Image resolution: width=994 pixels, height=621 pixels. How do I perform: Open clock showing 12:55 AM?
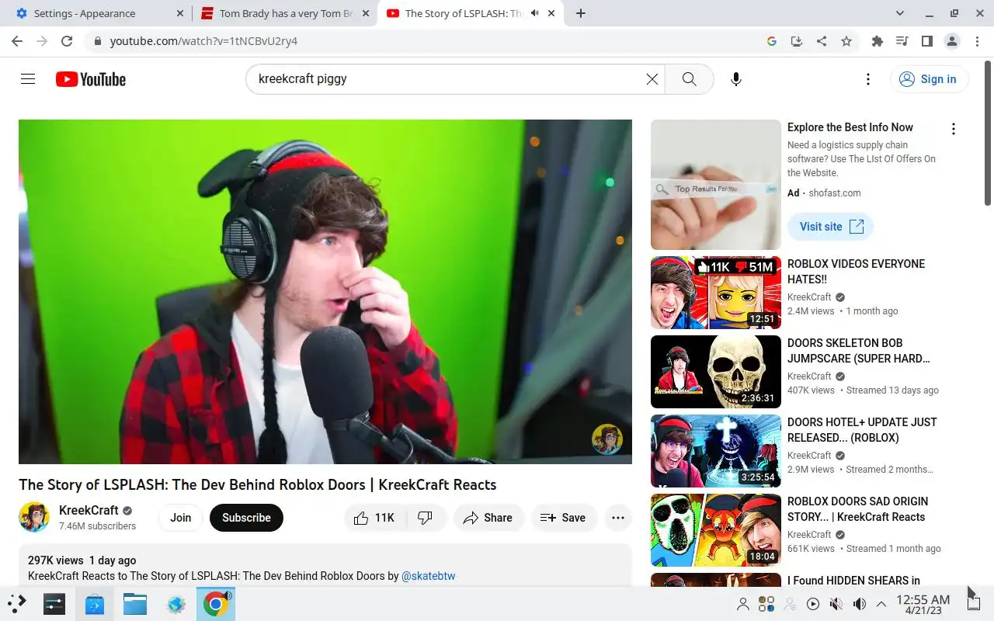point(923,604)
